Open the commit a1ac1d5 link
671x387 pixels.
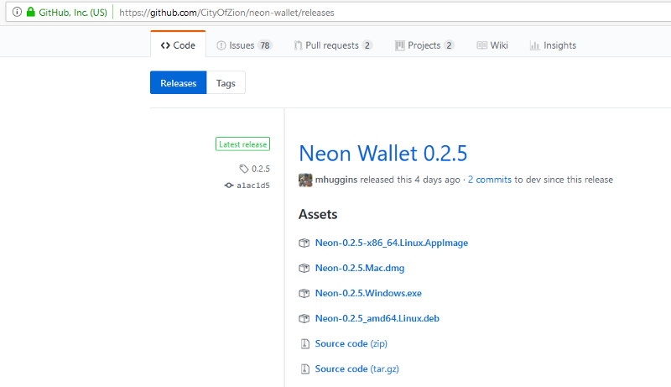pos(253,186)
